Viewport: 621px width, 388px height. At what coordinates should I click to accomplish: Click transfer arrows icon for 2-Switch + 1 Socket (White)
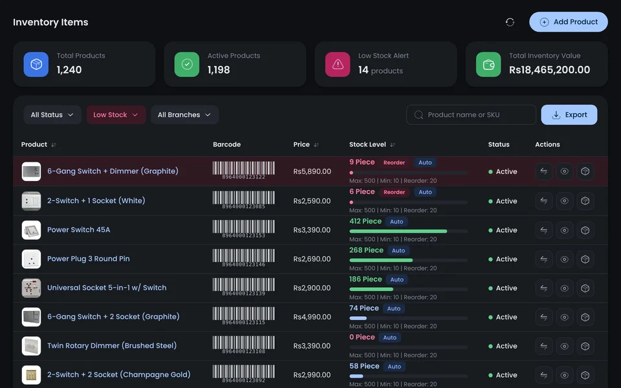[x=544, y=201]
